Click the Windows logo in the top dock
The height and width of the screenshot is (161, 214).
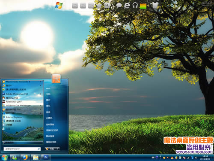coord(59,6)
